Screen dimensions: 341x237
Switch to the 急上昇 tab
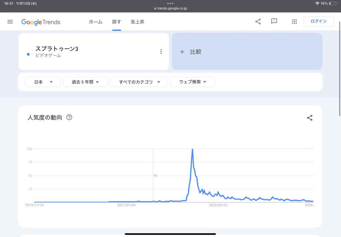[x=138, y=22]
